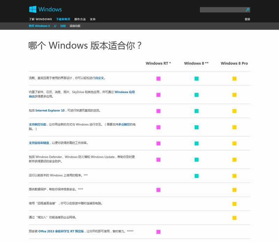Image resolution: width=279 pixels, height=243 pixels.
Task: Click the magnifier search icon
Action: click(x=248, y=10)
